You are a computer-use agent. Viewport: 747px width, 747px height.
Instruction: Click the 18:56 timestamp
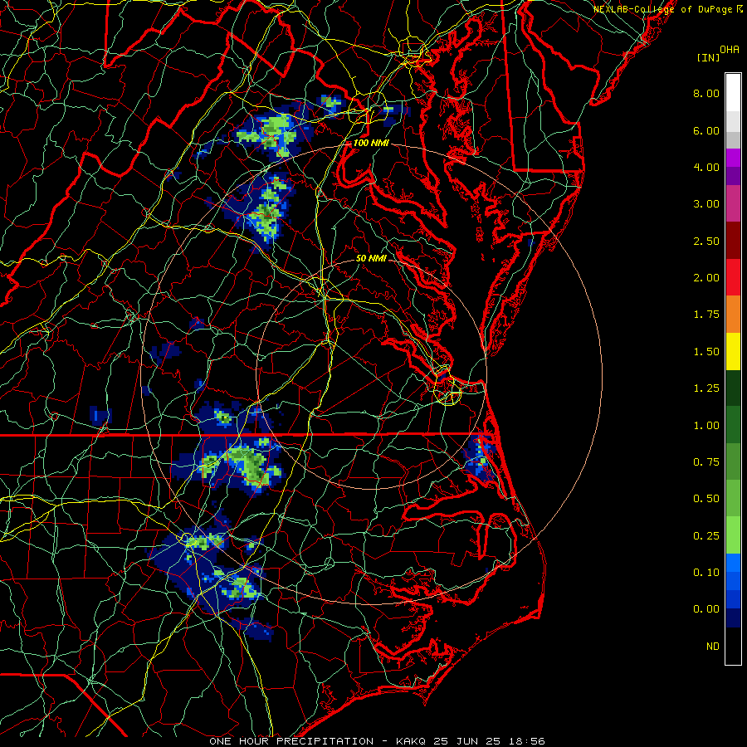(x=526, y=741)
